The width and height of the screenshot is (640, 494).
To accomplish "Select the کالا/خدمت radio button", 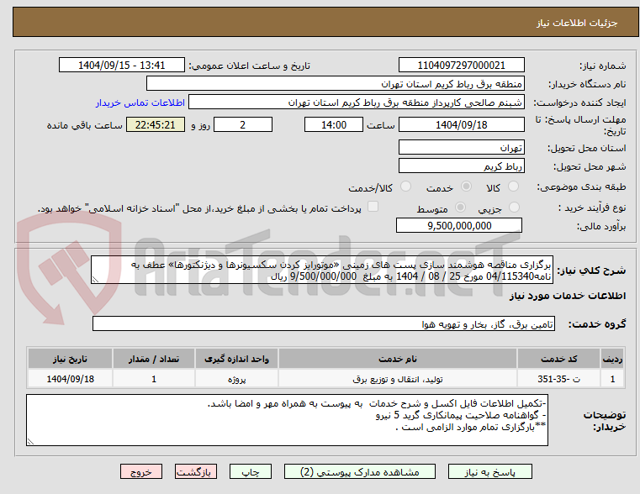I will tap(405, 187).
